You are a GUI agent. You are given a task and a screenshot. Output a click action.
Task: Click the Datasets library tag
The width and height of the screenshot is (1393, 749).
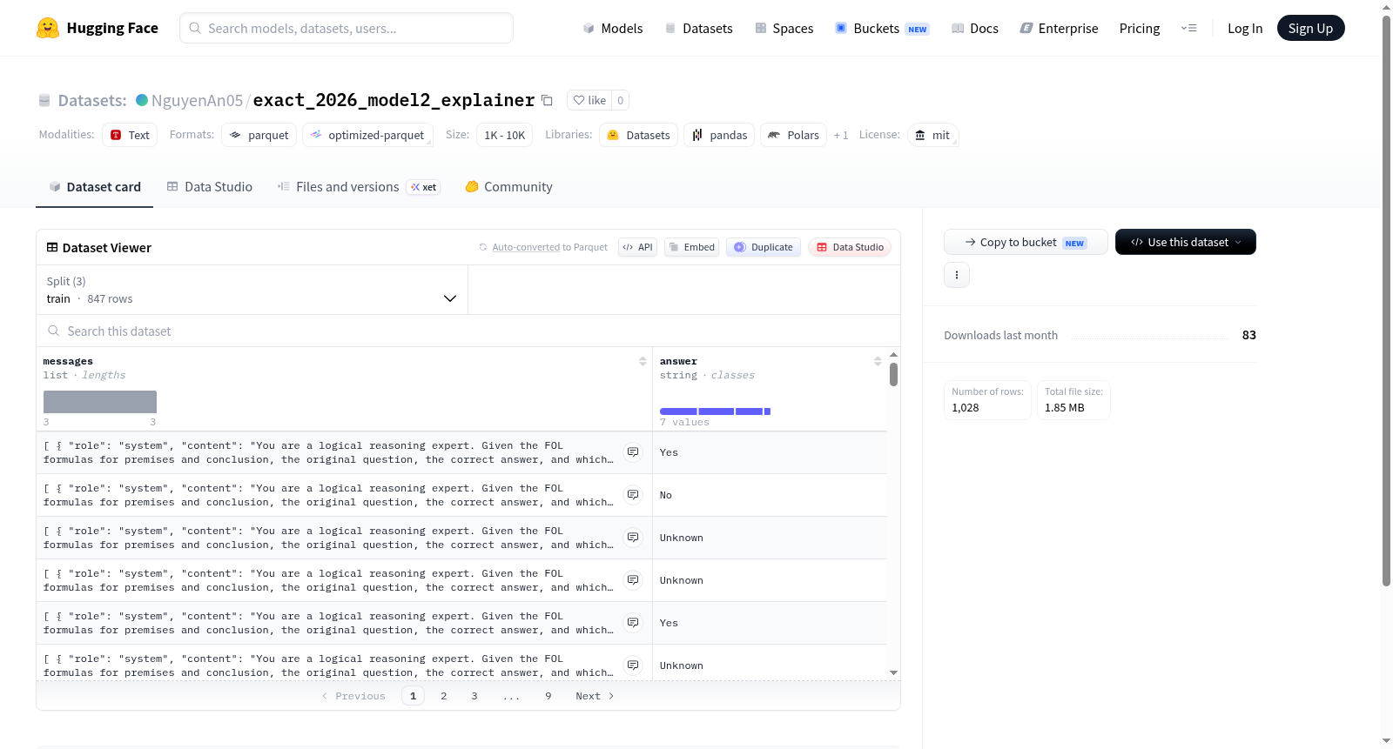[x=639, y=135]
